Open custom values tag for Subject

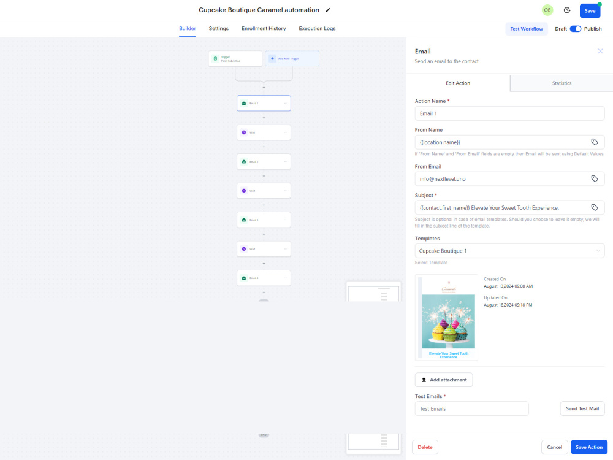pos(594,208)
